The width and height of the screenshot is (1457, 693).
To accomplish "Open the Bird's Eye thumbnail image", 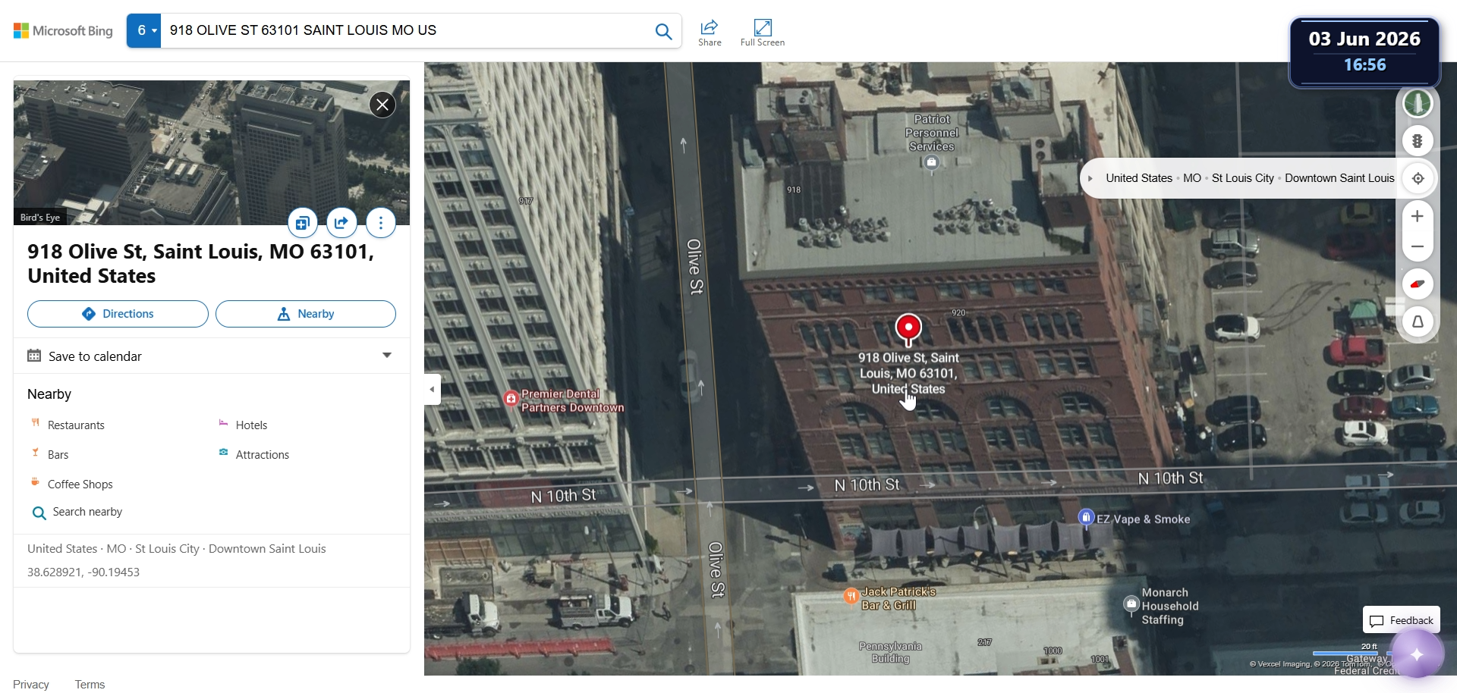I will tap(212, 152).
